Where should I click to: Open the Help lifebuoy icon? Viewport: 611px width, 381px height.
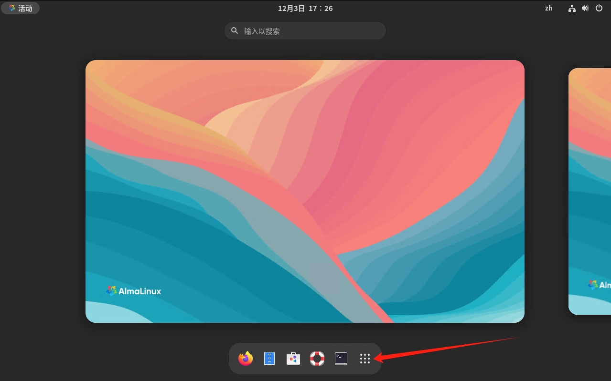[317, 359]
